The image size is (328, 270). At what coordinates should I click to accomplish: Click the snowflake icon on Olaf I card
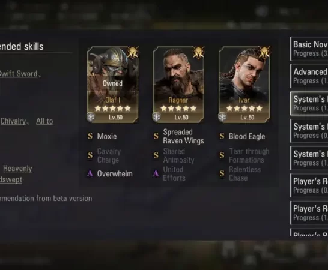[x=91, y=117]
